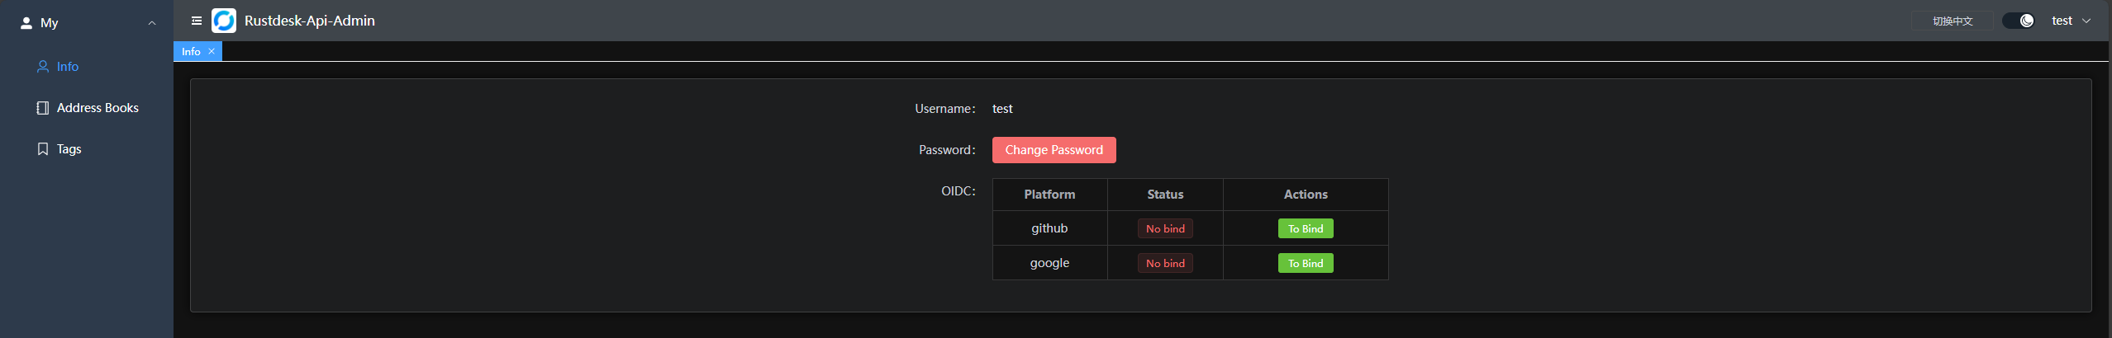Click To Bind for google
The image size is (2112, 338).
[x=1305, y=263]
